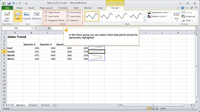Click Ungroup sparklines button

[188, 16]
